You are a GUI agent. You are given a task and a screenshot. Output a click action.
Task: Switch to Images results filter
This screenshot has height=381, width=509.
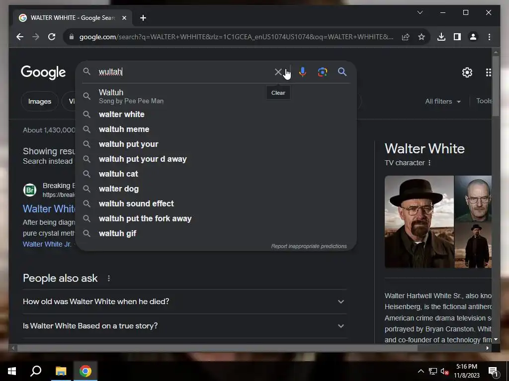coord(40,101)
